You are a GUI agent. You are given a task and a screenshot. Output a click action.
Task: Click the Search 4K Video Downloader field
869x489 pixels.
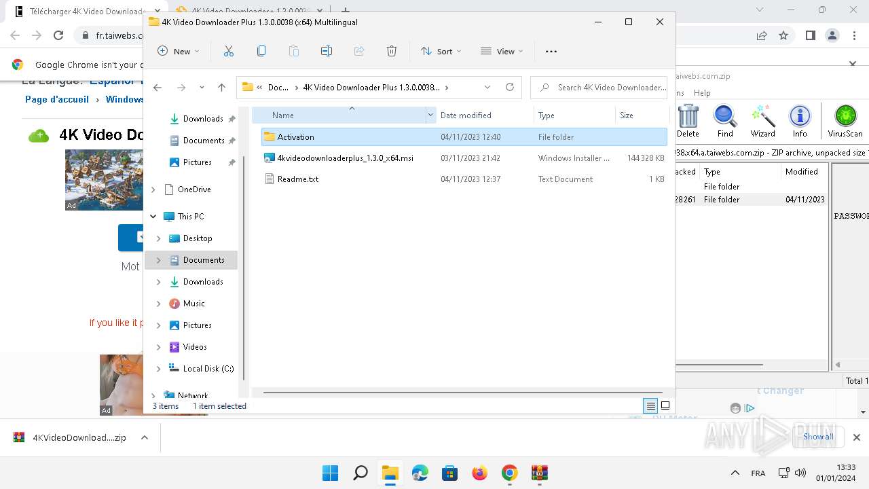click(x=599, y=87)
